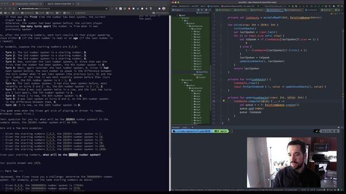This screenshot has width=346, height=194.
Task: Open the browser profile avatar
Action: click(164, 9)
